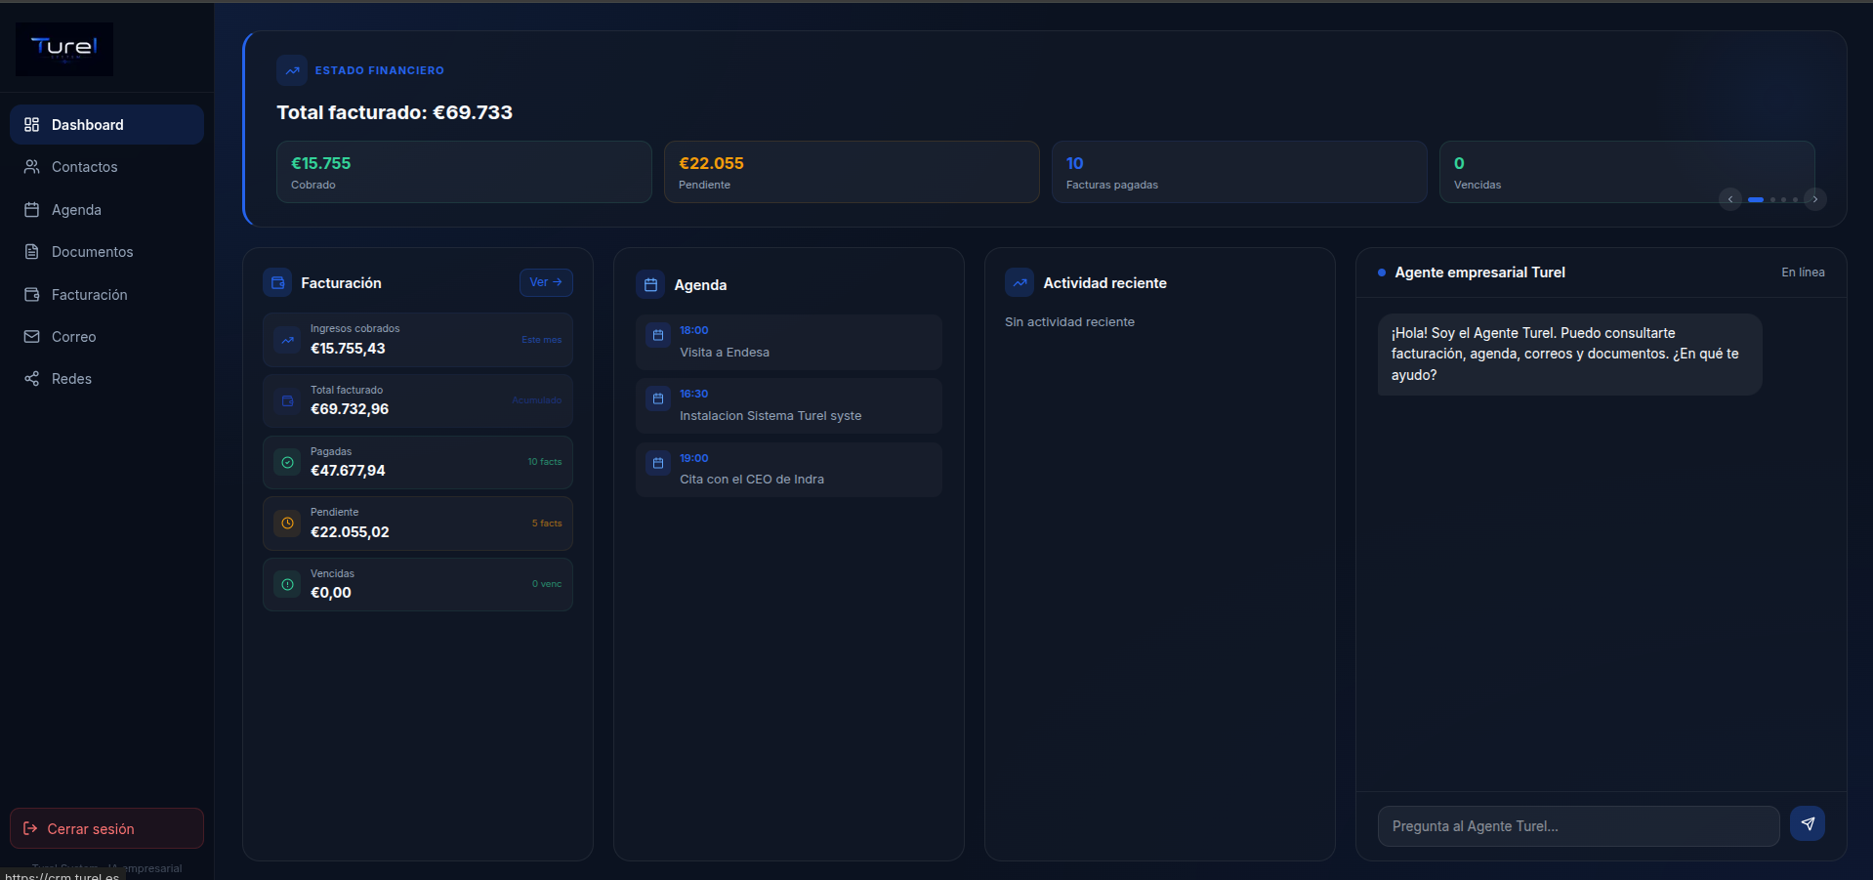The width and height of the screenshot is (1873, 880).
Task: Open Documentos from the sidebar
Action: pyautogui.click(x=106, y=252)
